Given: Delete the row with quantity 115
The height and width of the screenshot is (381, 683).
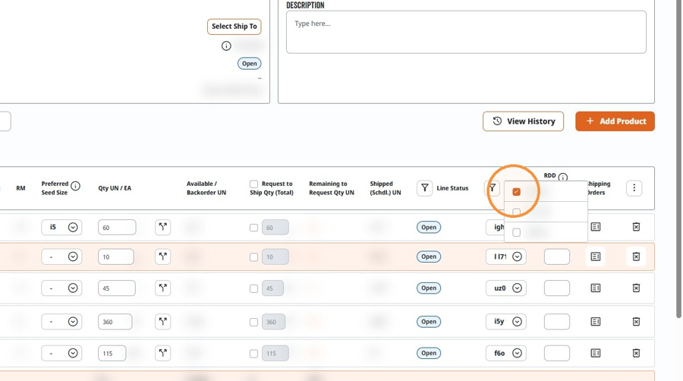Looking at the screenshot, I should point(636,353).
